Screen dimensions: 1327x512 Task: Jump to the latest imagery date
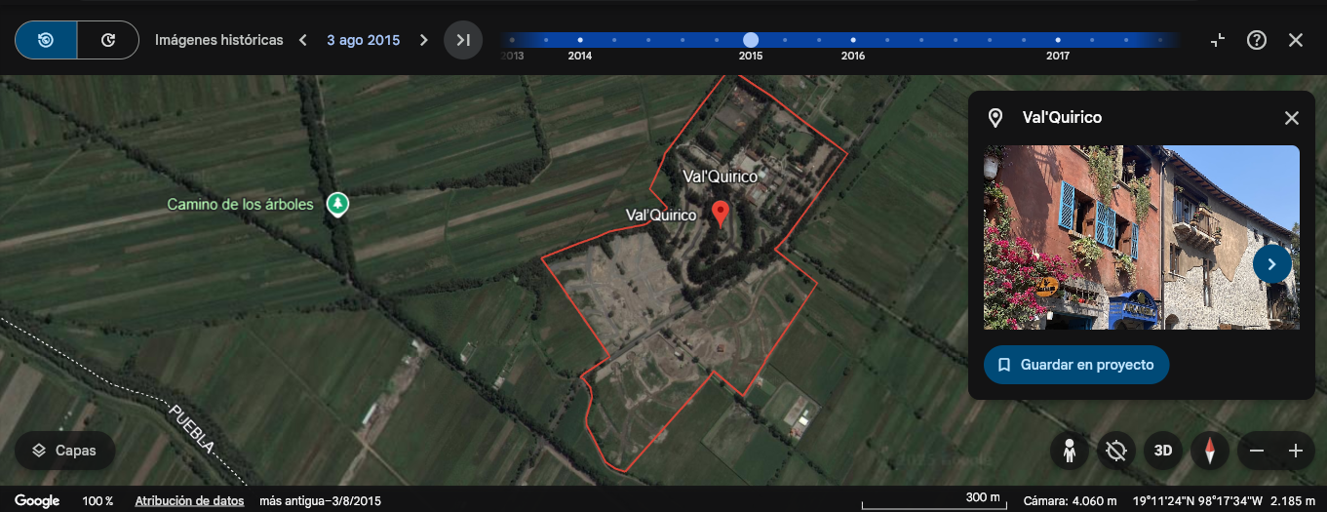point(463,40)
